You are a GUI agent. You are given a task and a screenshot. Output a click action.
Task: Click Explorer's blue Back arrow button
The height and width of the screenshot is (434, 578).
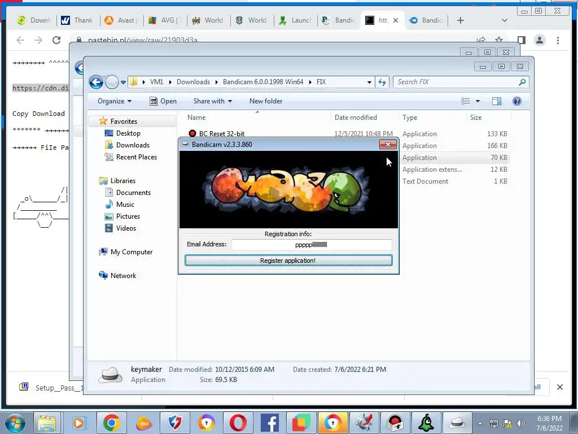[x=96, y=82]
